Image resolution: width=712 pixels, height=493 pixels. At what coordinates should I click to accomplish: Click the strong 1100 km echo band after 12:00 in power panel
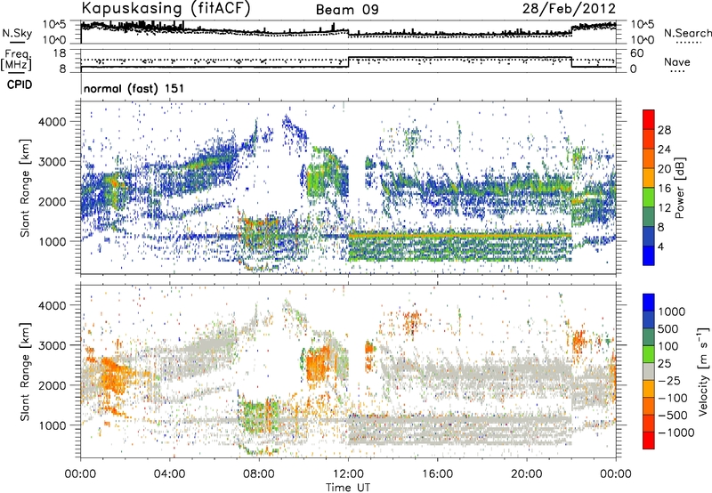coord(459,235)
